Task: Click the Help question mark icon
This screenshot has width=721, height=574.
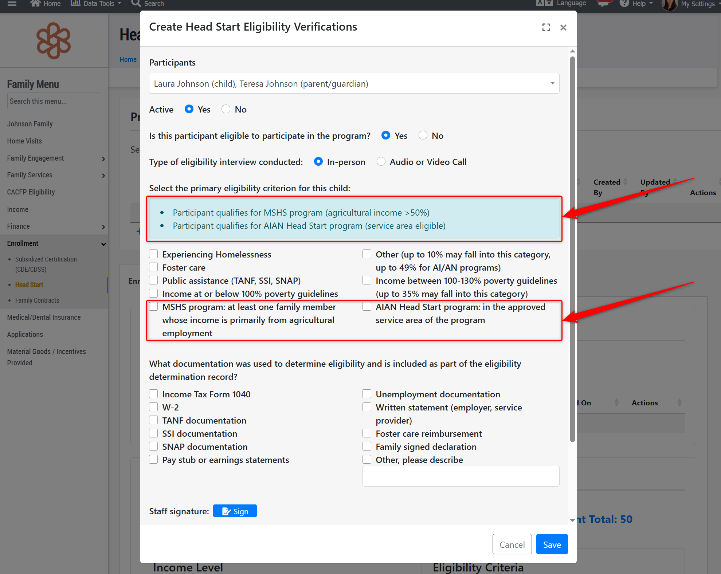Action: pyautogui.click(x=624, y=4)
